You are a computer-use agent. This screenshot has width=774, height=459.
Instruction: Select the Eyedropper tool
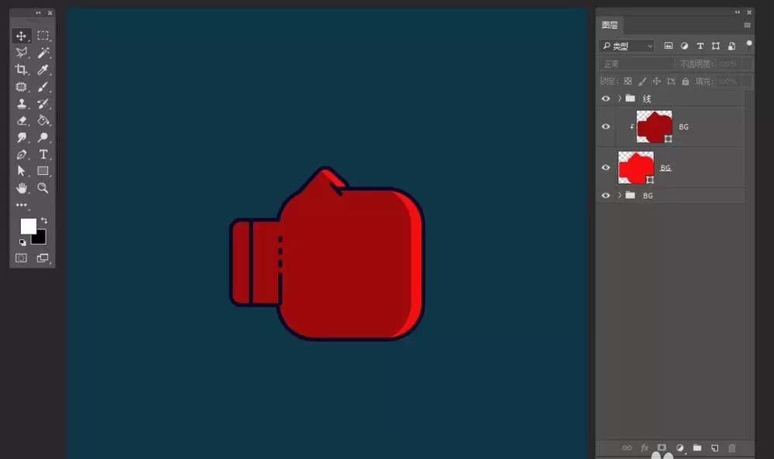point(43,69)
